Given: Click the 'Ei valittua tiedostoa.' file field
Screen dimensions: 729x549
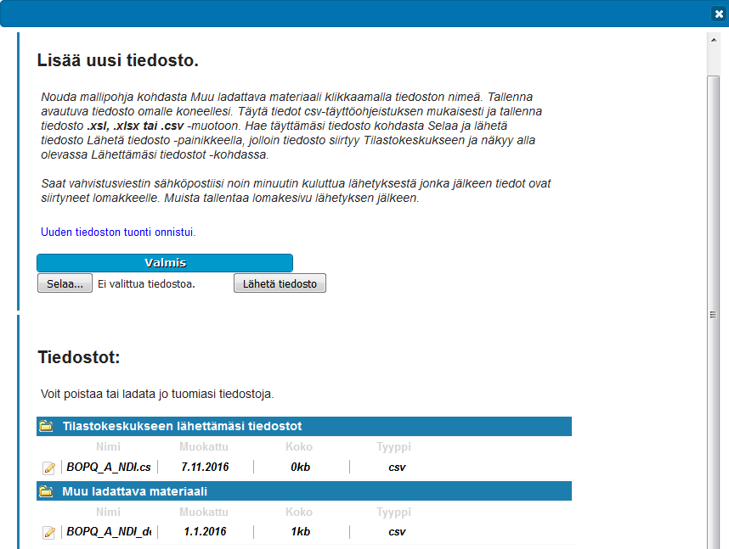Looking at the screenshot, I should tap(146, 283).
